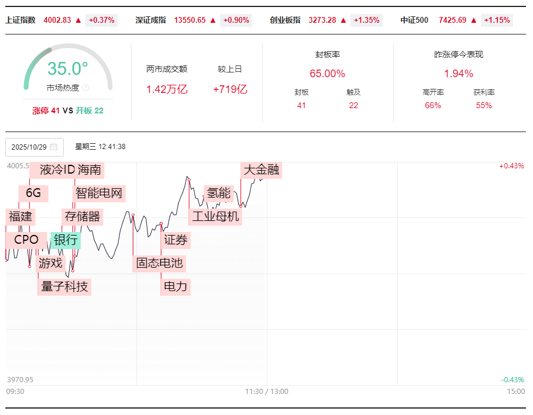Click the 深证成指 red up arrow

(213, 20)
